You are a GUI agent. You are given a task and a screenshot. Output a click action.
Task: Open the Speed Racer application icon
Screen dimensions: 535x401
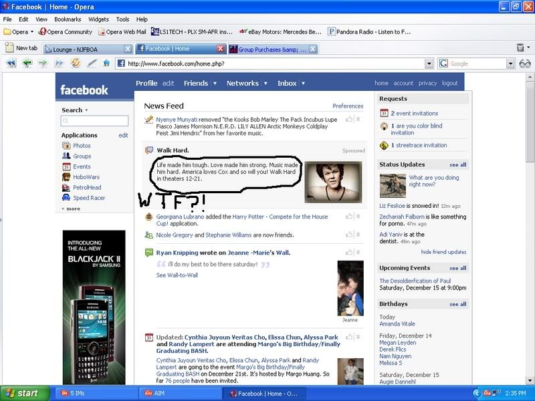pos(66,197)
